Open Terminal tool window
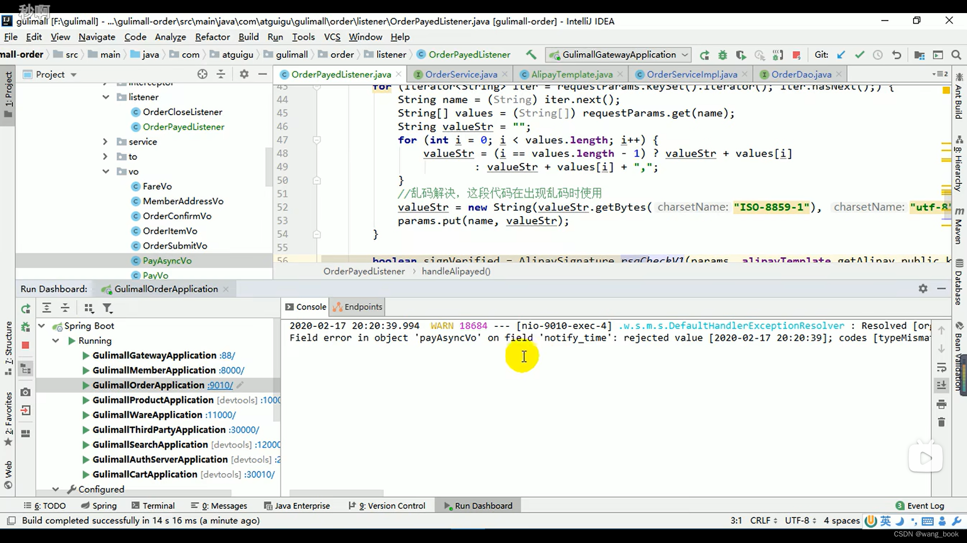 pos(153,506)
